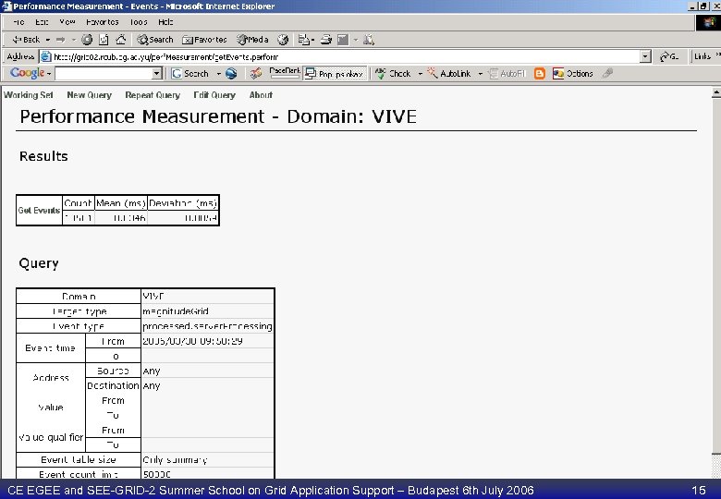This screenshot has height=499, width=721.
Task: Click the magnitudeGrid target type value
Action: click(x=176, y=311)
